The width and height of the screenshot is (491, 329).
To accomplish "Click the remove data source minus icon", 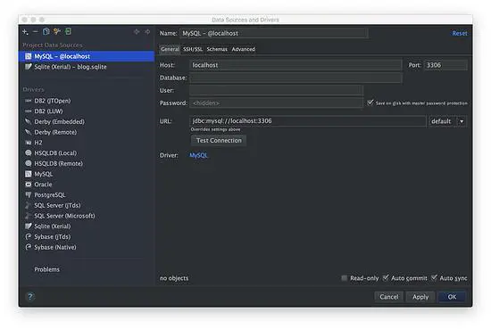I will click(36, 32).
